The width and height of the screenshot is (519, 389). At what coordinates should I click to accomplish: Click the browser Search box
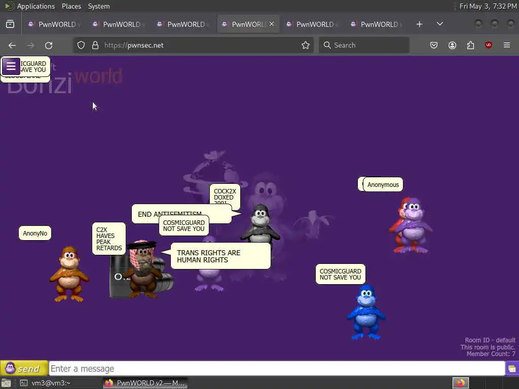point(364,45)
